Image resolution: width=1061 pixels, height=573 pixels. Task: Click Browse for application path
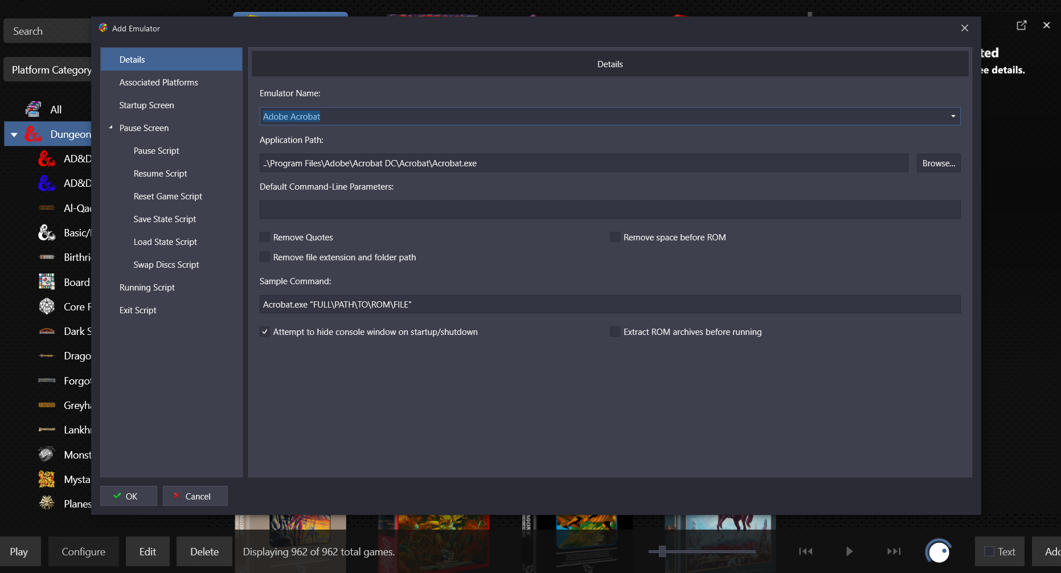click(939, 163)
